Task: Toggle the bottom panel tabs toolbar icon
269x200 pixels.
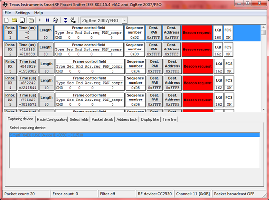Action: (31, 20)
